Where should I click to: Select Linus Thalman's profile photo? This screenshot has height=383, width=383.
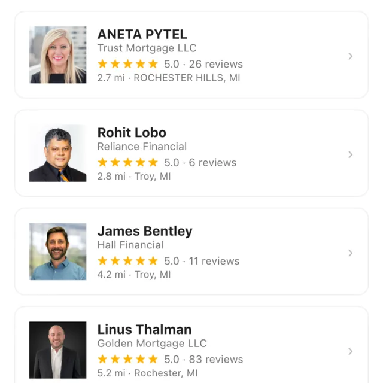pos(58,350)
